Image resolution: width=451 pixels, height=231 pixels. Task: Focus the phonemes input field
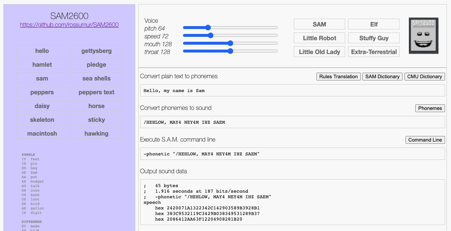pos(293,122)
